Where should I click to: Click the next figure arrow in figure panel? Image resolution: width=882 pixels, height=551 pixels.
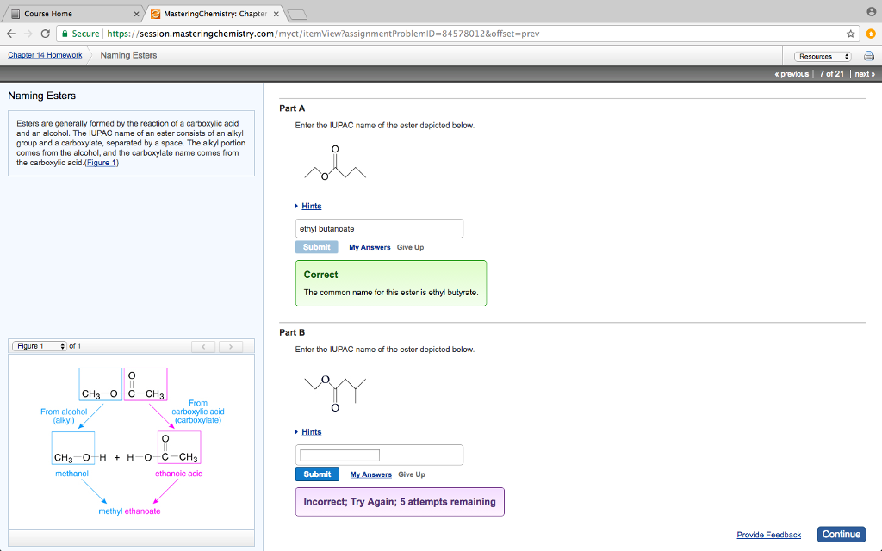click(x=229, y=344)
